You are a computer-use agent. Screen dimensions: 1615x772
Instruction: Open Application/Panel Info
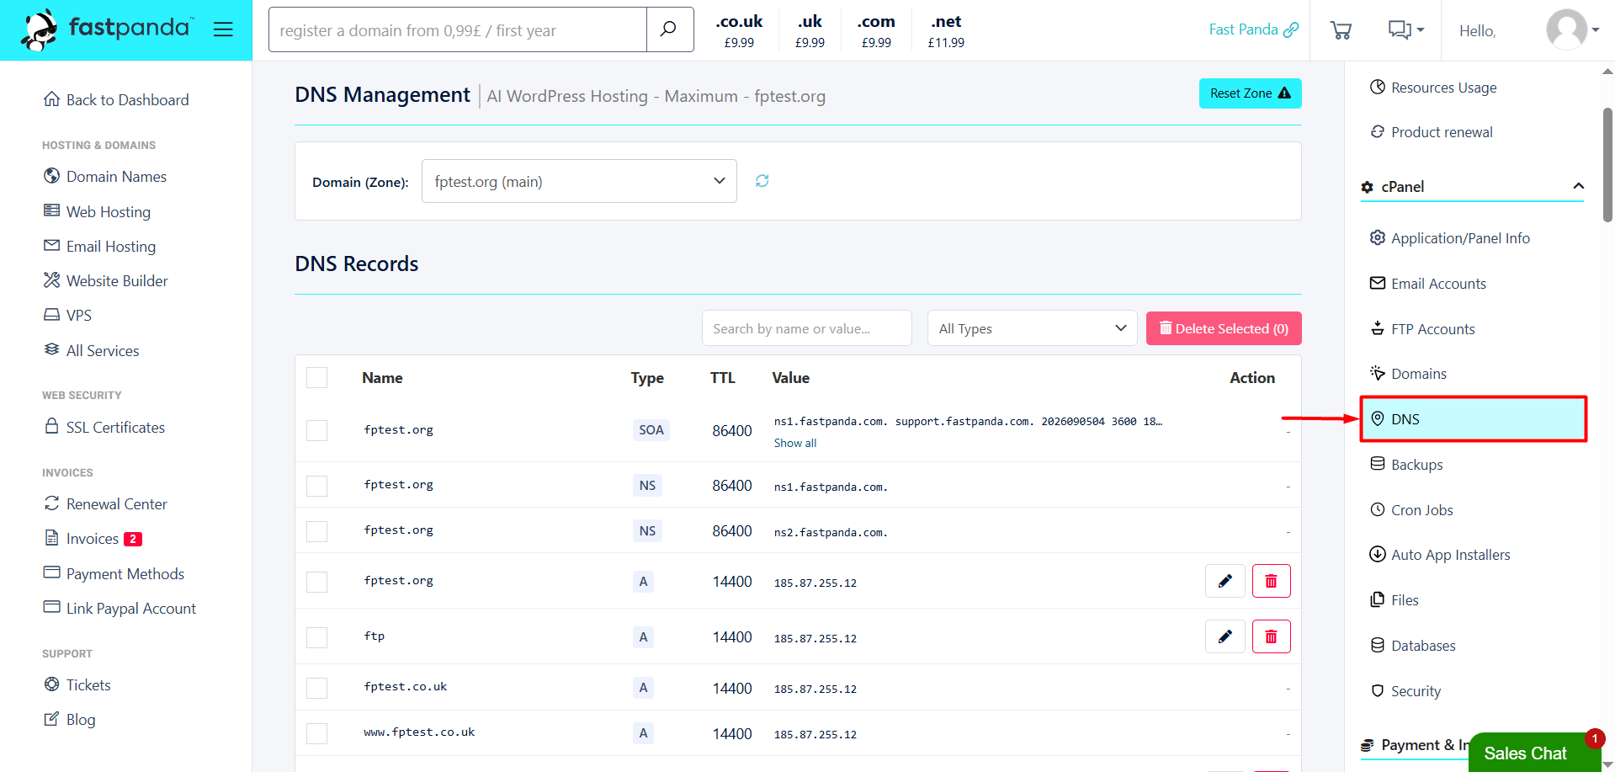click(x=1450, y=238)
